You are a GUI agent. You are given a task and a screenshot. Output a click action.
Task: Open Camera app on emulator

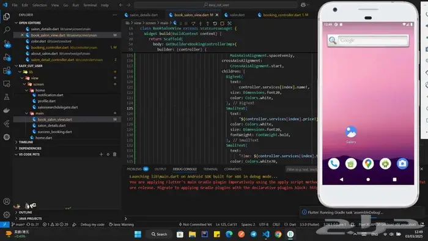pyautogui.click(x=402, y=164)
